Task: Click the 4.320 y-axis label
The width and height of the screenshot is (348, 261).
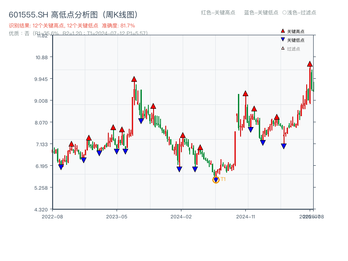Action: click(41, 210)
